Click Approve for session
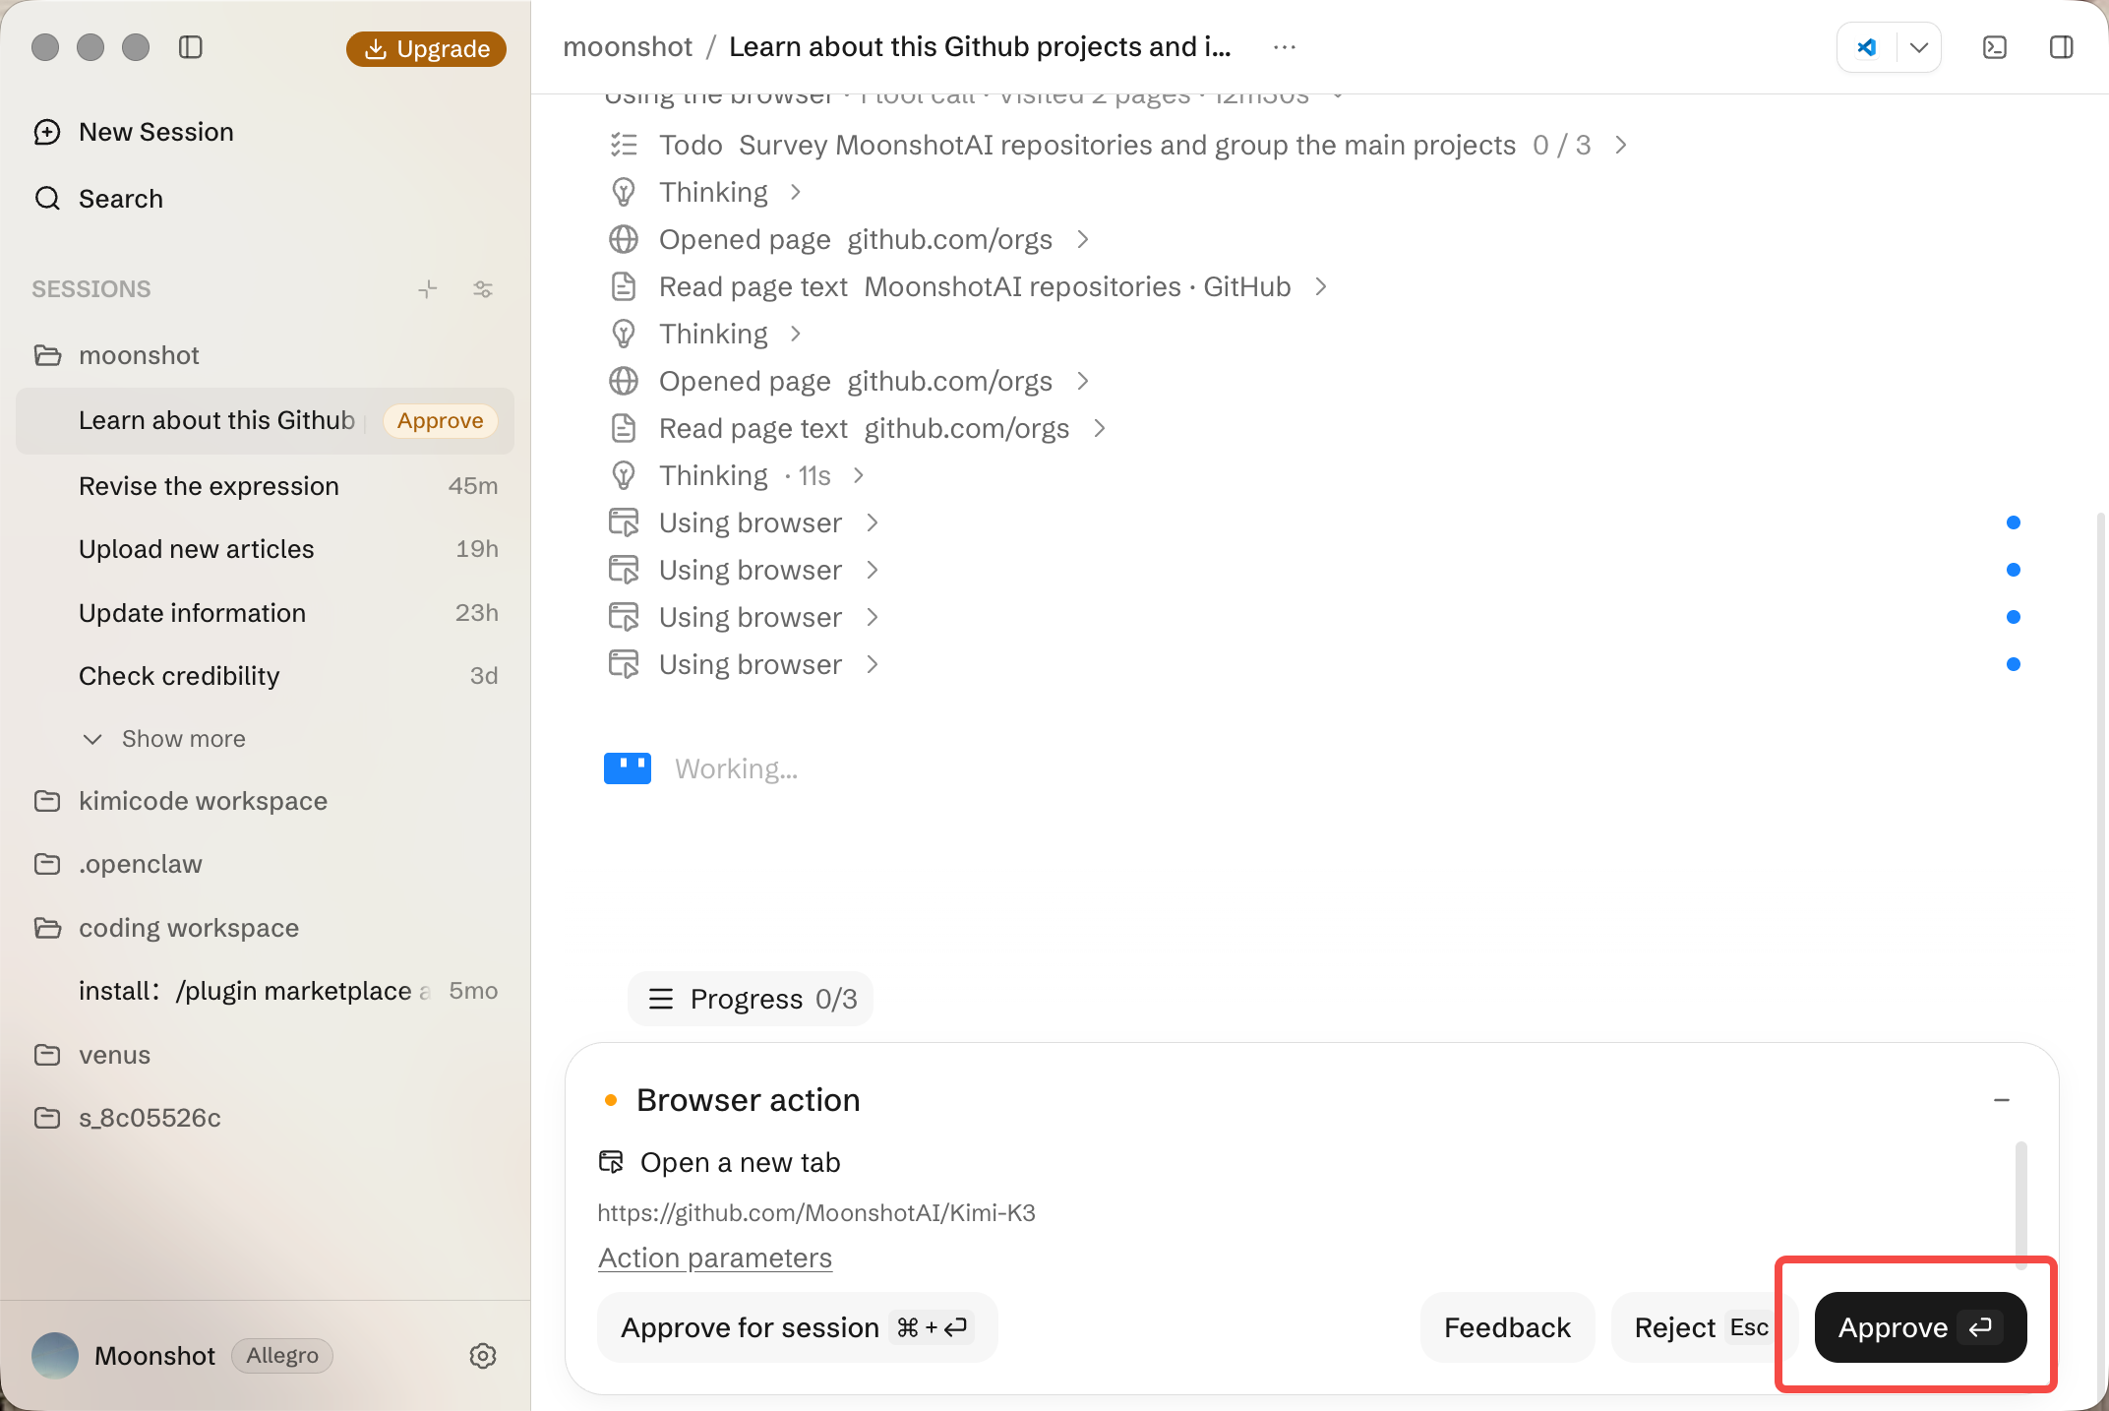 (x=797, y=1327)
